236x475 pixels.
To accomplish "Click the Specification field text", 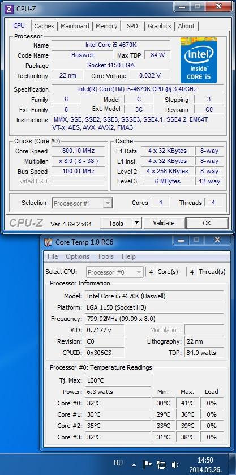I will point(138,89).
